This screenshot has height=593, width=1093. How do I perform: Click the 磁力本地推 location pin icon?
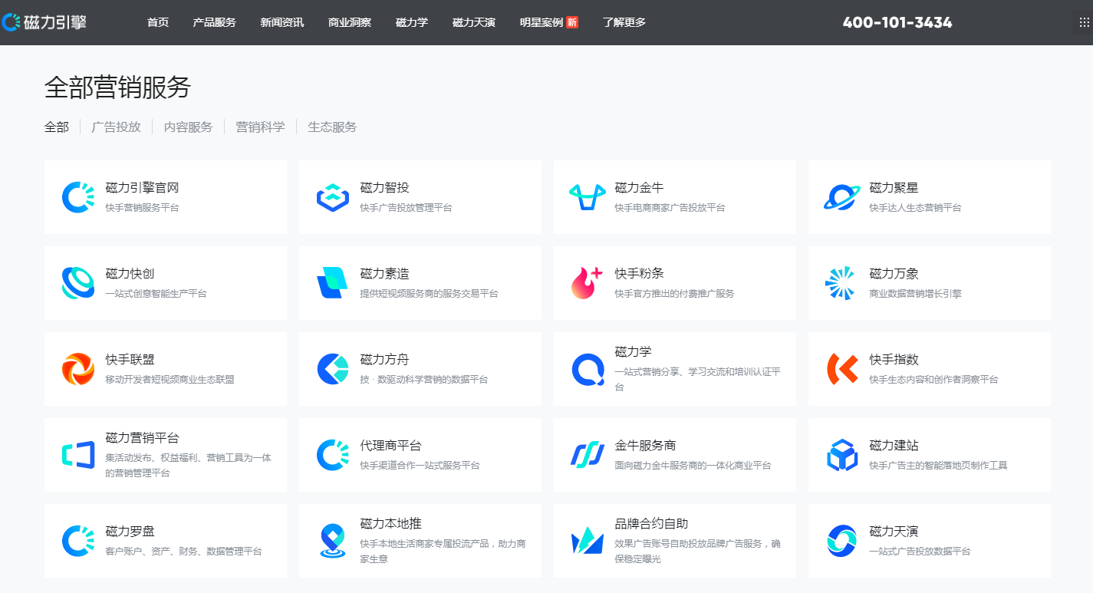pyautogui.click(x=331, y=540)
